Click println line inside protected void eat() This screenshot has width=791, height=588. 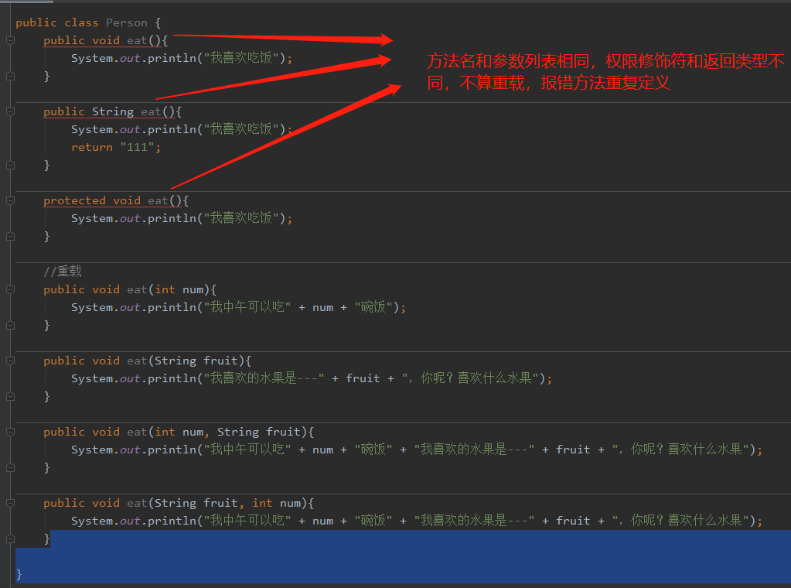182,218
